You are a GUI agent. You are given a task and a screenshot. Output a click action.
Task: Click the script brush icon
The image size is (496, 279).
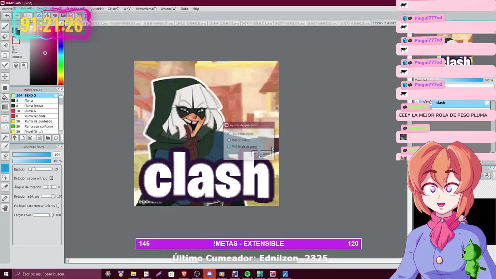[x=40, y=138]
